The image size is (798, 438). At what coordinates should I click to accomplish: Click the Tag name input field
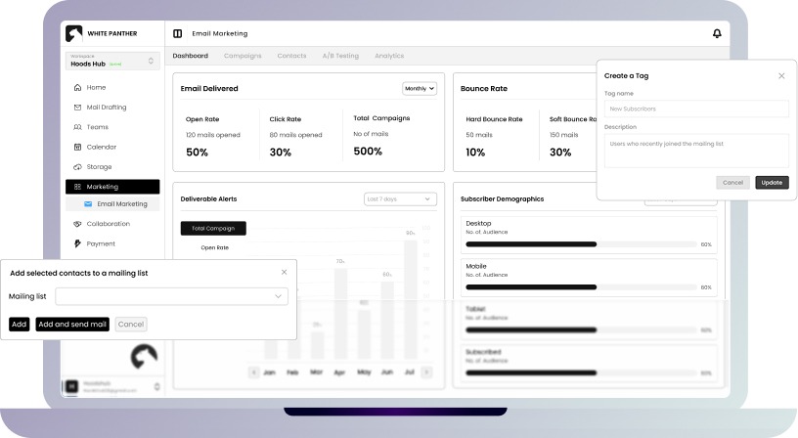point(695,109)
